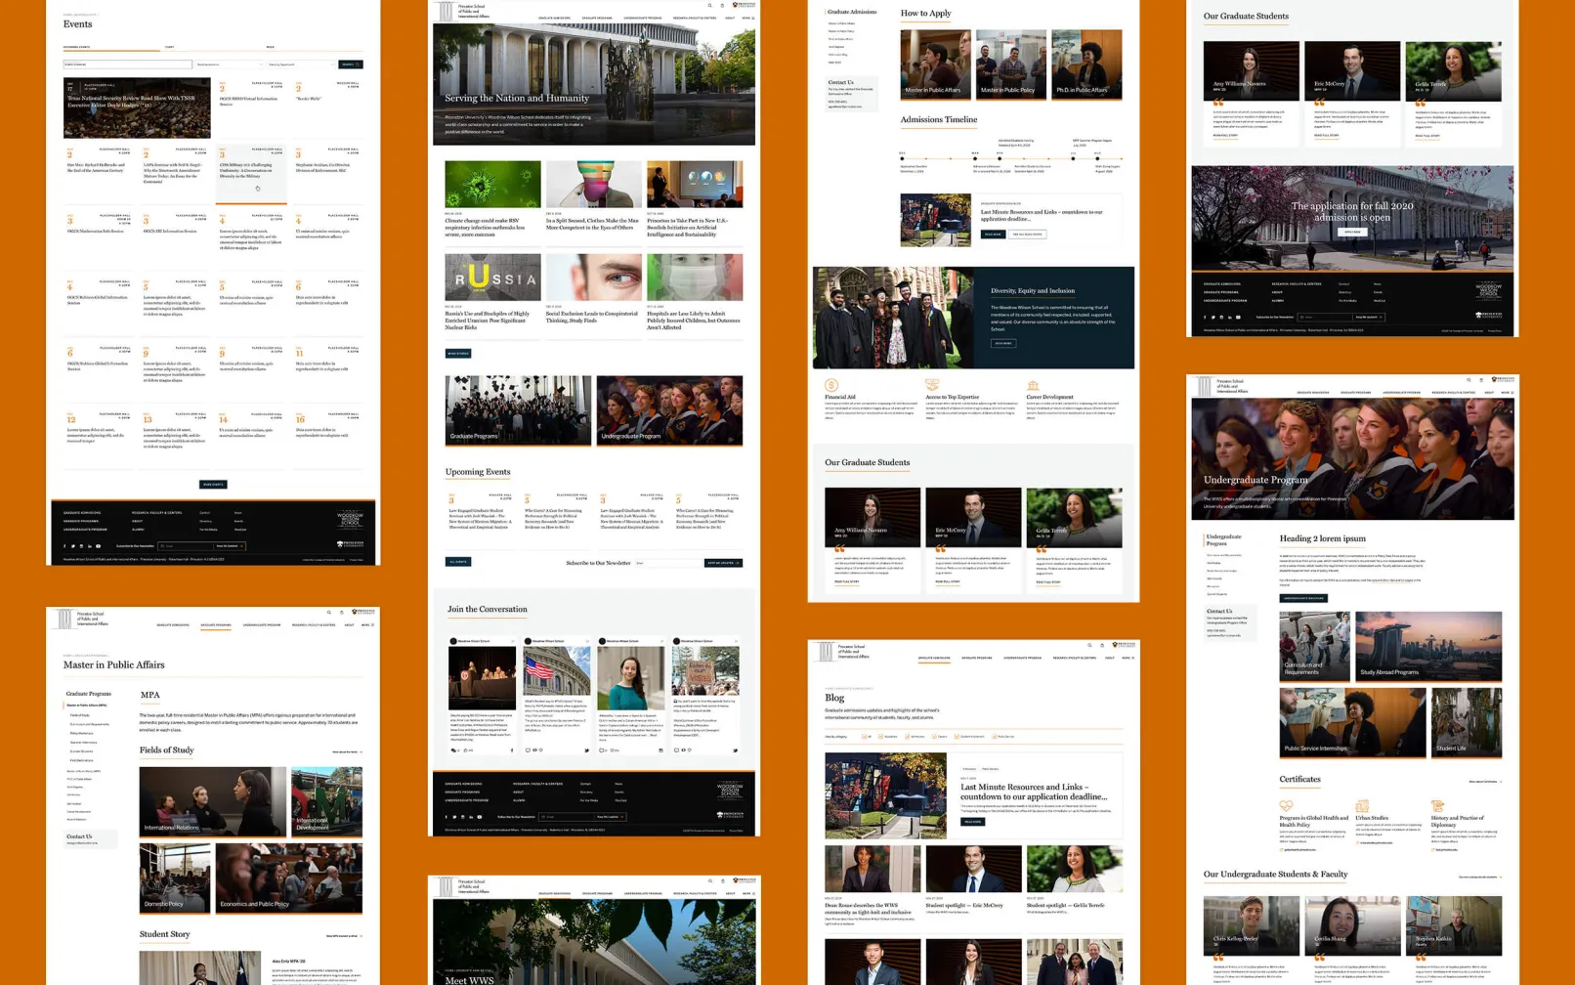This screenshot has height=985, width=1575.
Task: Click the heart icon for Global Health certificate
Action: (x=1286, y=806)
